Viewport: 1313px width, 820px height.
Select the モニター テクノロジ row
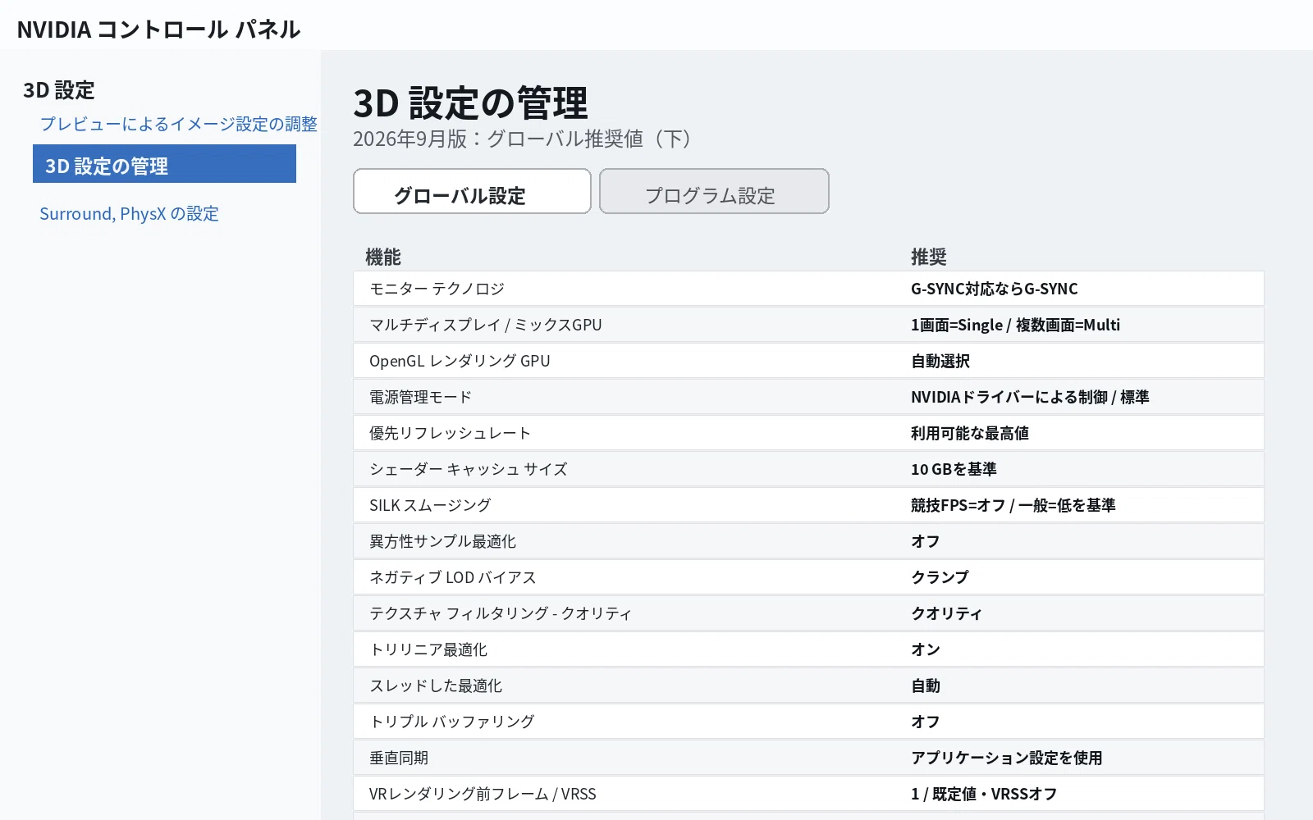(x=808, y=289)
